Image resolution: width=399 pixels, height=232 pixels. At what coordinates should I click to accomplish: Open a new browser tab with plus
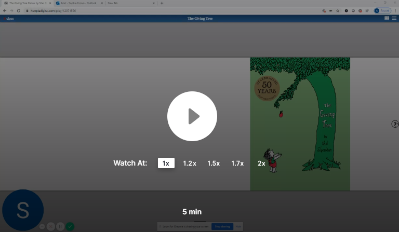pyautogui.click(x=162, y=3)
